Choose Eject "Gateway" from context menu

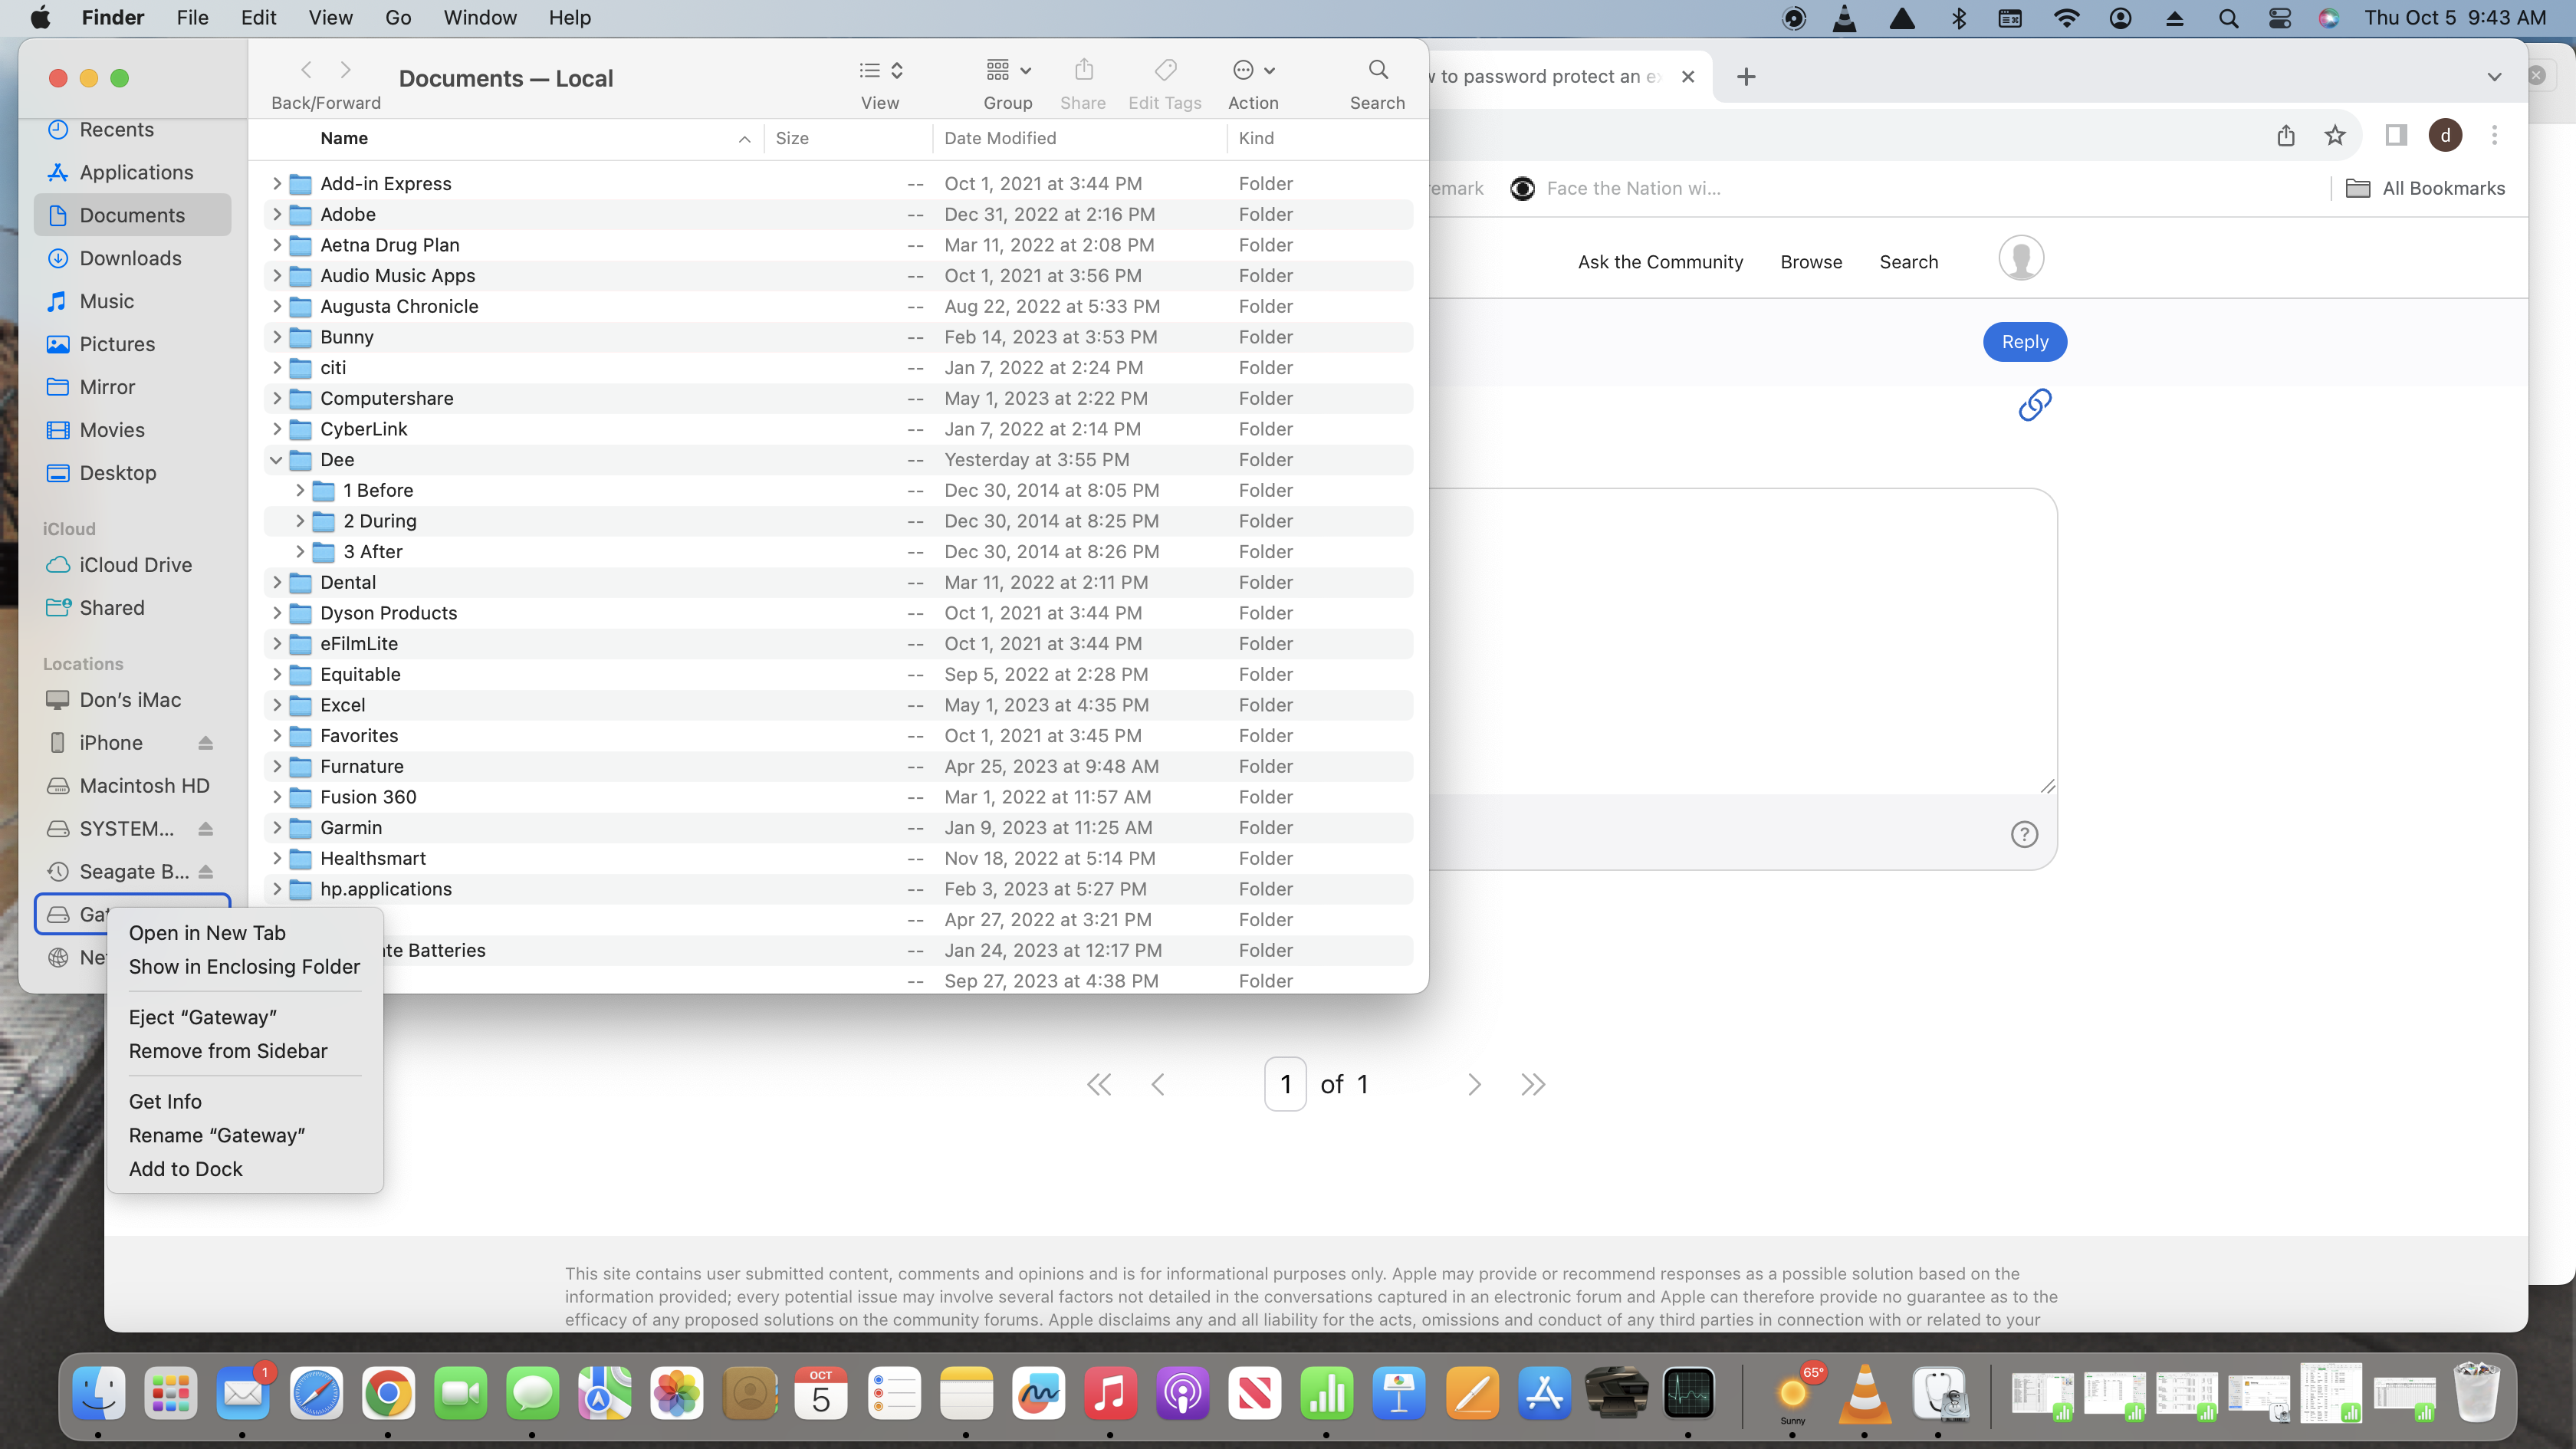[203, 1017]
